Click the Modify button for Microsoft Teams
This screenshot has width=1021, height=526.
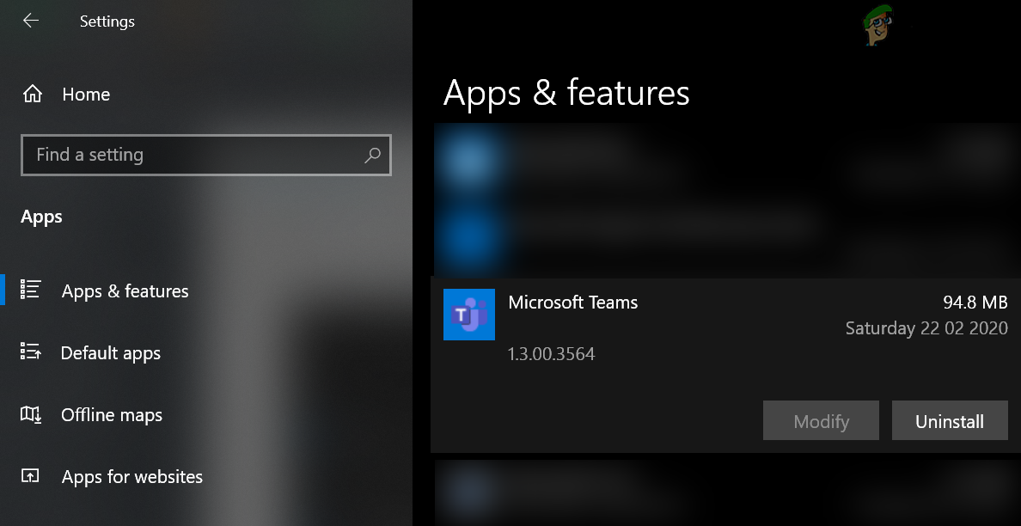820,420
